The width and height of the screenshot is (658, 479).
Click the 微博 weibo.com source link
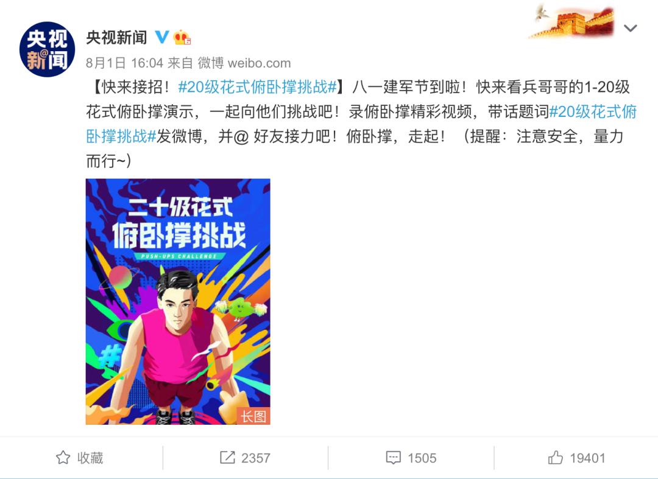point(244,63)
